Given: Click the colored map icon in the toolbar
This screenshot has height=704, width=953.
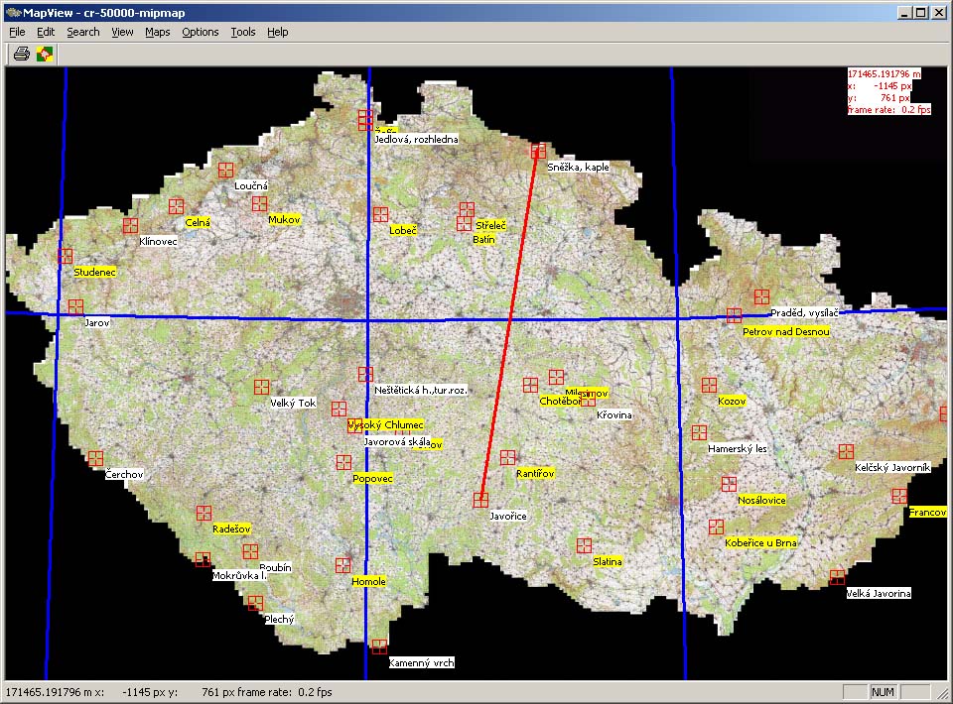Looking at the screenshot, I should click(45, 54).
